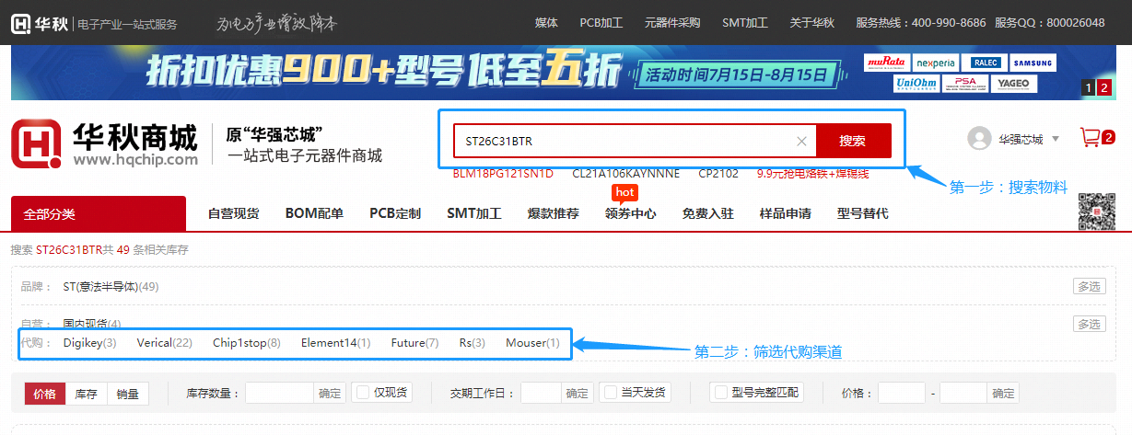Click the shopping cart icon
This screenshot has width=1132, height=435.
(1091, 138)
